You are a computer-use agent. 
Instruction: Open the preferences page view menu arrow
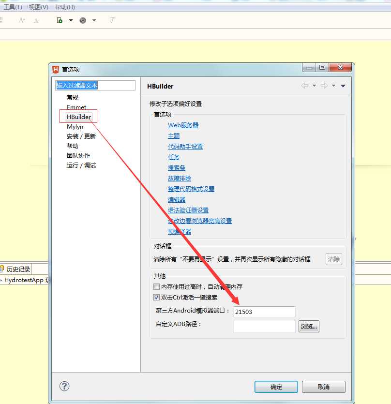click(x=343, y=86)
